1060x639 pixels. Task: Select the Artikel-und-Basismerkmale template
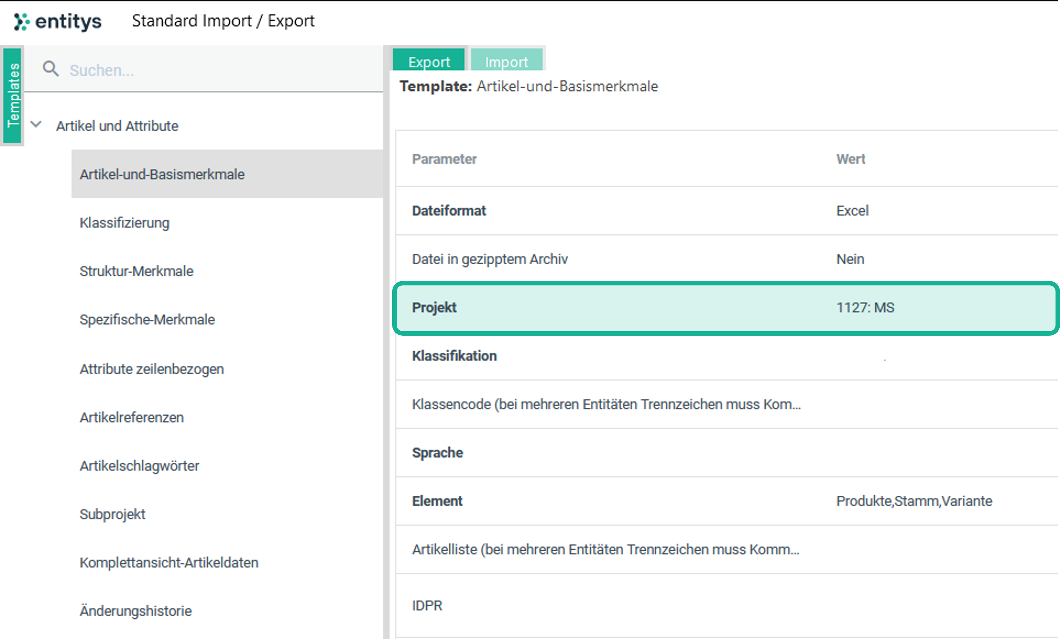click(227, 174)
